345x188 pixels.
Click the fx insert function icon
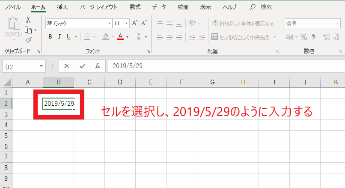point(98,66)
